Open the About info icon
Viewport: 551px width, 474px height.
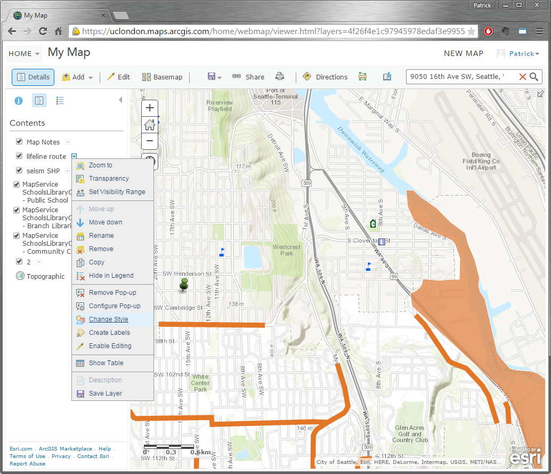[x=19, y=100]
